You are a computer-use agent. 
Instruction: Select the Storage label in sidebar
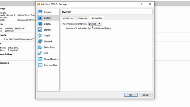[x=47, y=30]
